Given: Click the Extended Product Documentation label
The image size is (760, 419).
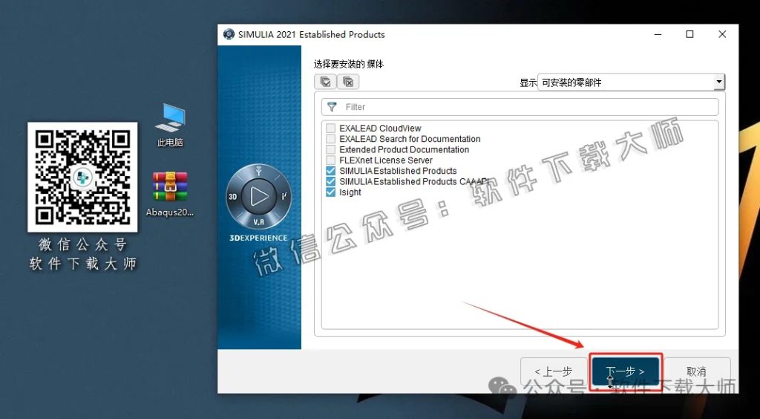Looking at the screenshot, I should (x=404, y=149).
